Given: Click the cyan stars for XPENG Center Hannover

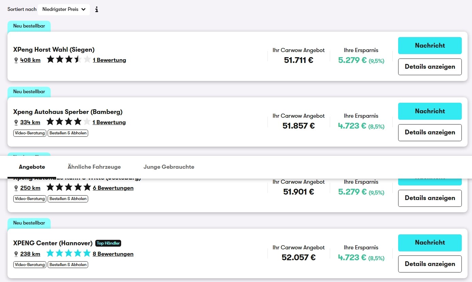Looking at the screenshot, I should (69, 253).
